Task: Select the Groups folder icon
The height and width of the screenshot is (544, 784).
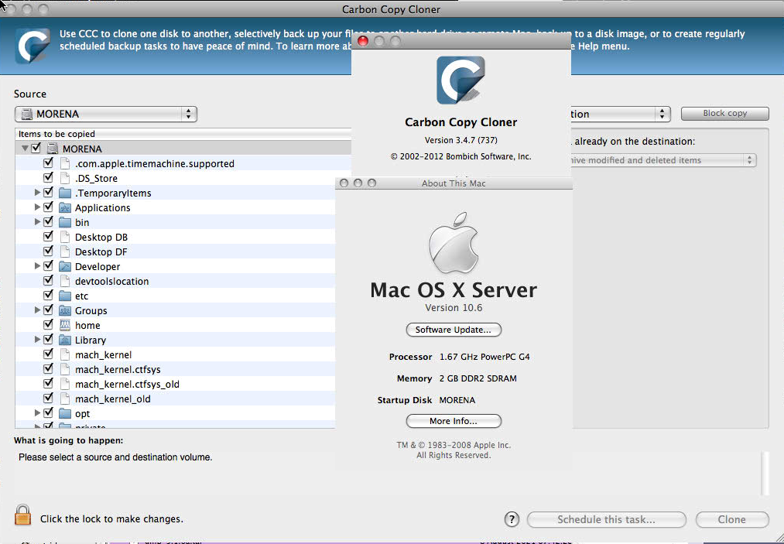Action: point(65,310)
